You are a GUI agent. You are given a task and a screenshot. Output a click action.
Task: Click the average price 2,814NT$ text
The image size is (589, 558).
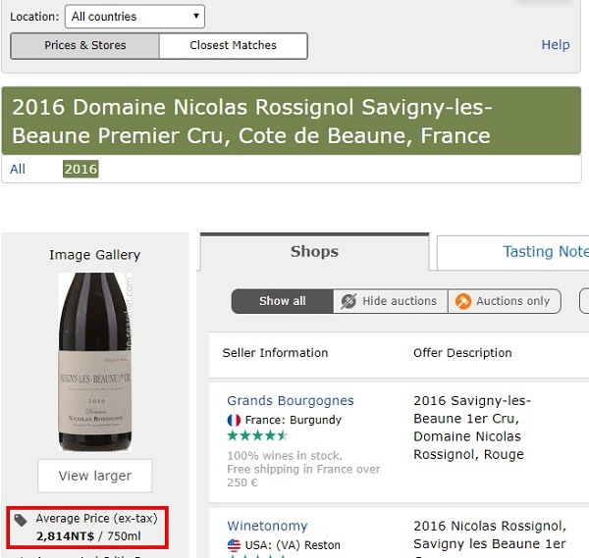[x=88, y=535]
